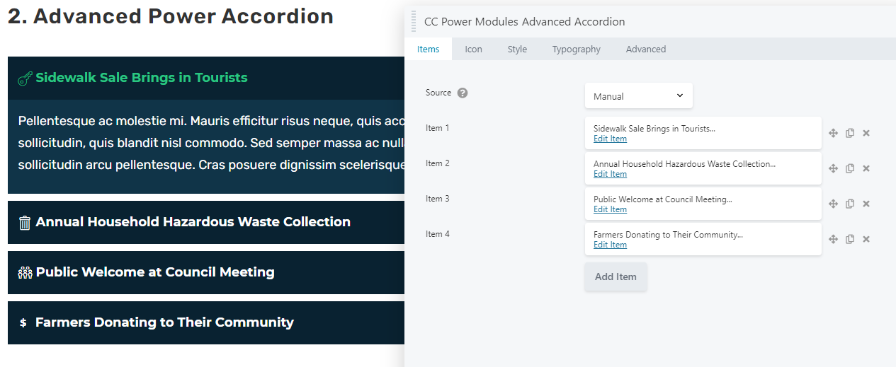
Task: Click Add Item button
Action: tap(616, 276)
